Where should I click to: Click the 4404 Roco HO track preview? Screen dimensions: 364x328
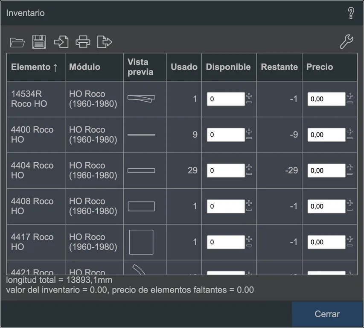(141, 170)
